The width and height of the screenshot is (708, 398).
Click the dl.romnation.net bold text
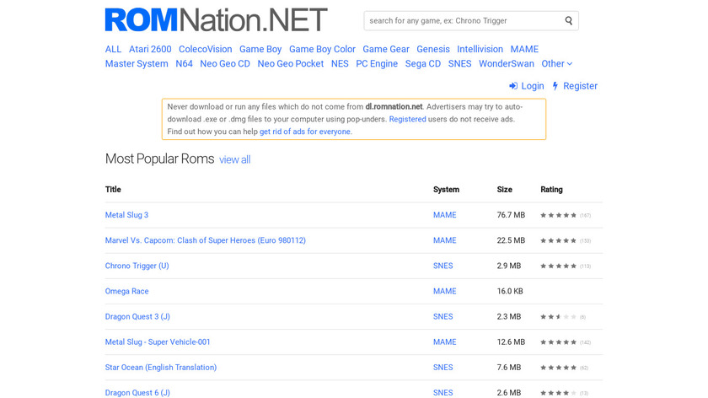point(394,106)
